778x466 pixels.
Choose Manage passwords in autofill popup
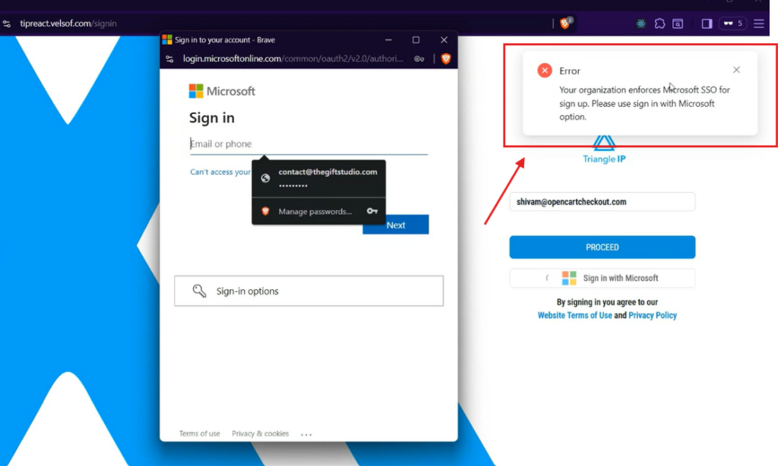point(315,212)
